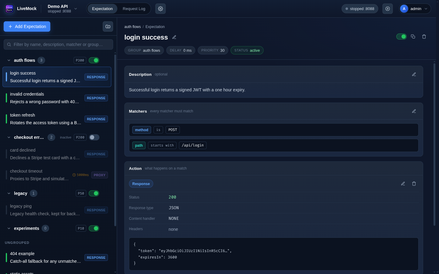Image resolution: width=439 pixels, height=274 pixels.
Task: Click the description text paragraph
Action: pyautogui.click(x=187, y=90)
